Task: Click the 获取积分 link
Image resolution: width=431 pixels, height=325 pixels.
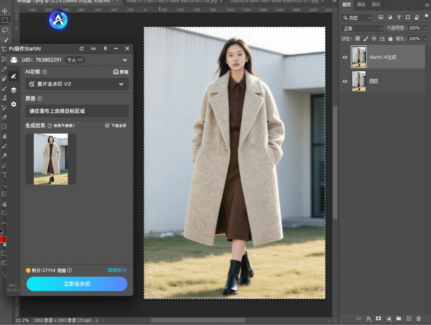Action: pyautogui.click(x=117, y=270)
